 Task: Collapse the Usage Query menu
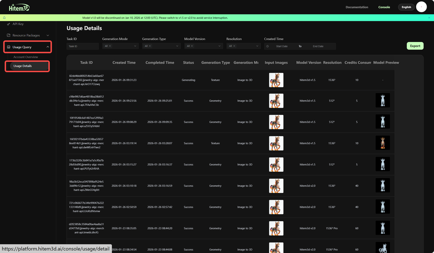pos(48,47)
